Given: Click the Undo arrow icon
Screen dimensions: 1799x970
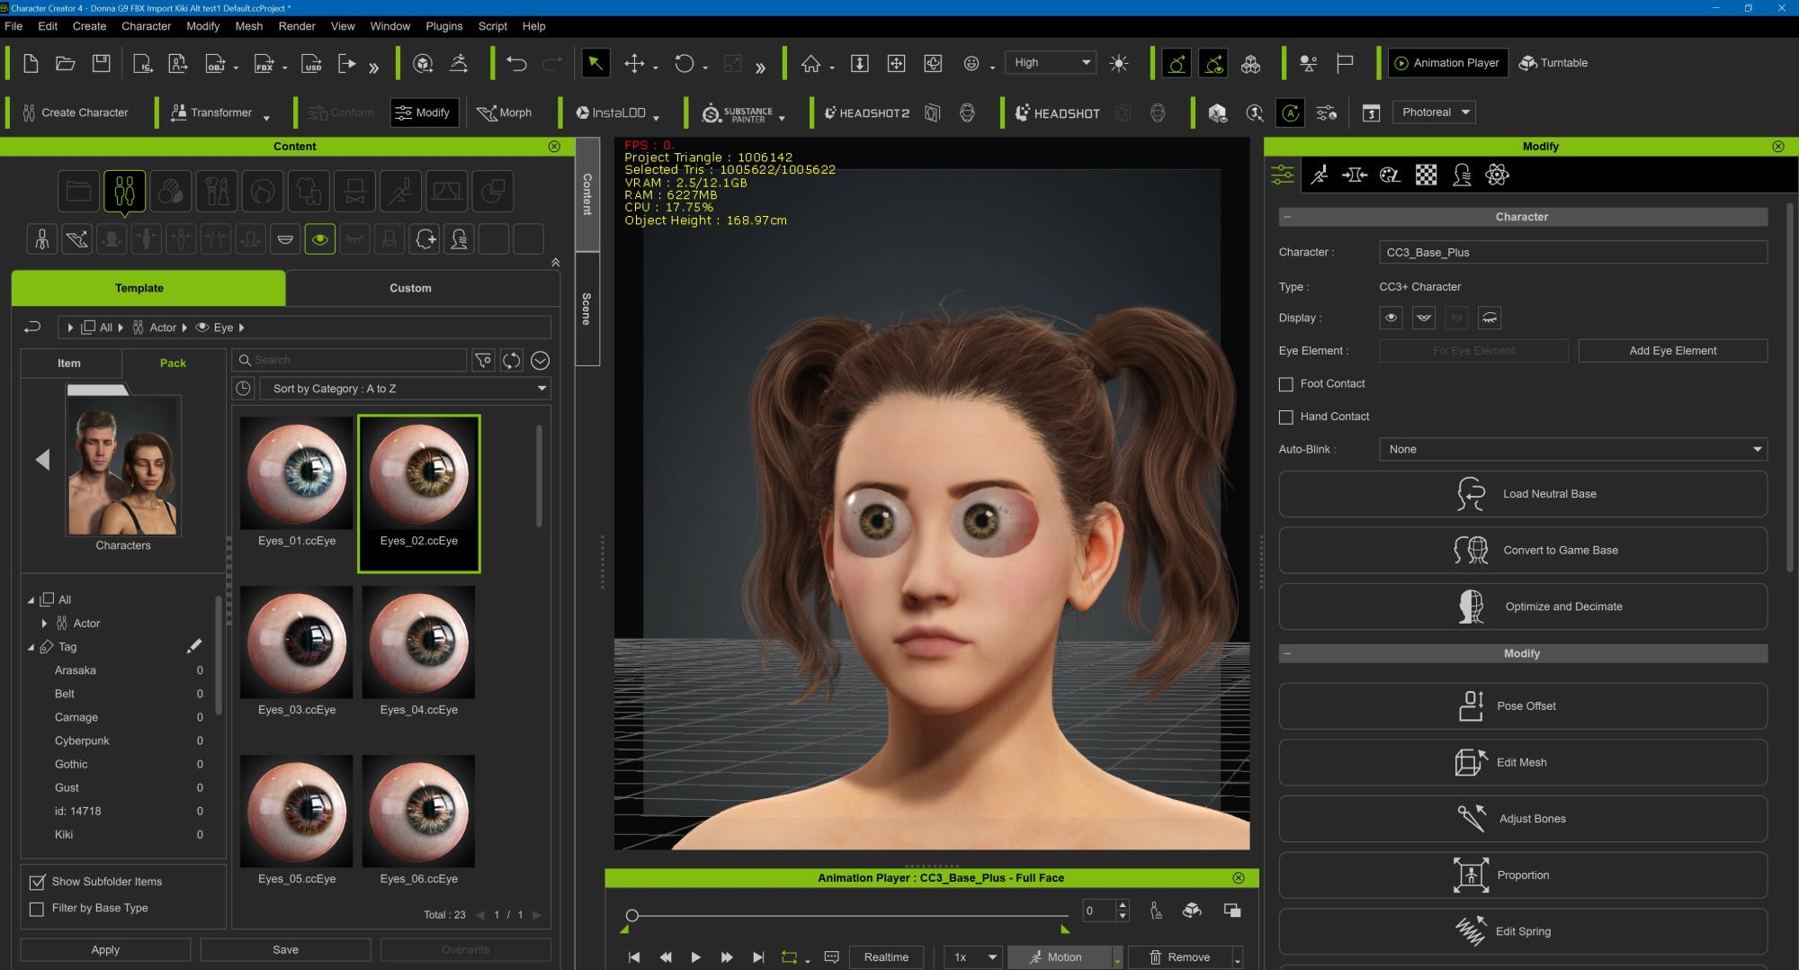Looking at the screenshot, I should (516, 63).
